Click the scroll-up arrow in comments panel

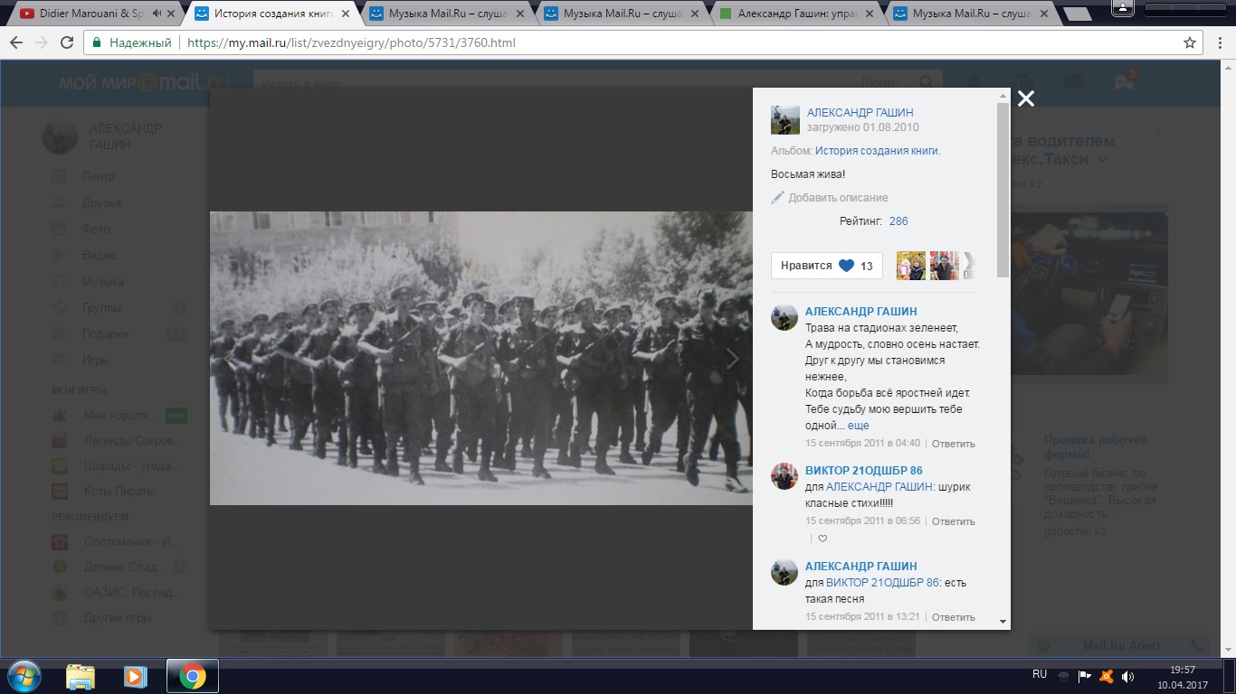coord(1003,95)
